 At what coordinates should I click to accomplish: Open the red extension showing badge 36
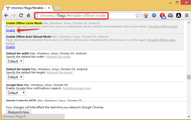(x=162, y=16)
